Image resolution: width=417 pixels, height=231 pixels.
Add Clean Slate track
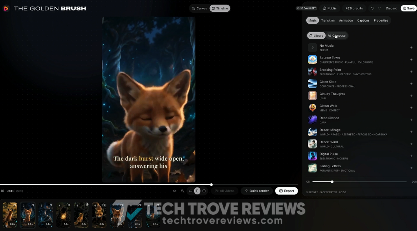(x=411, y=84)
